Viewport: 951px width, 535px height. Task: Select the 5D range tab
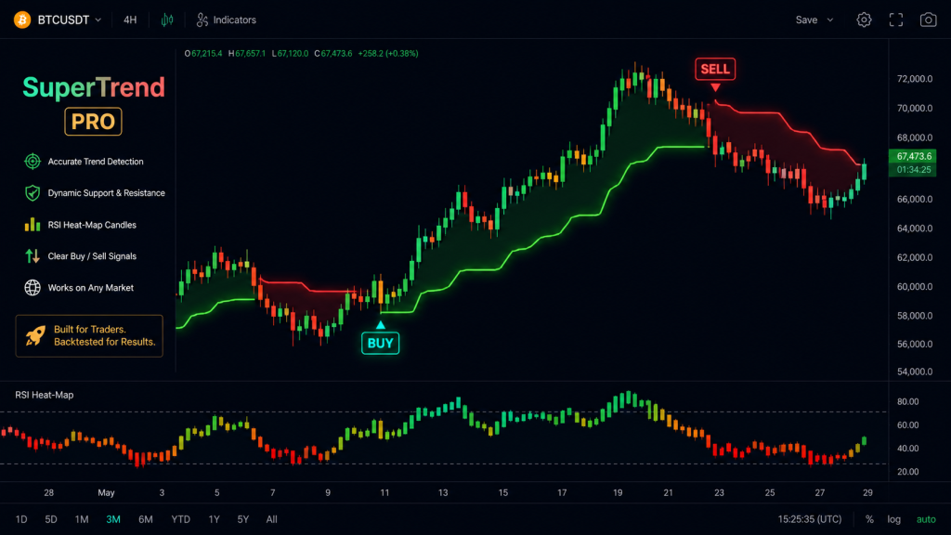[x=51, y=519]
